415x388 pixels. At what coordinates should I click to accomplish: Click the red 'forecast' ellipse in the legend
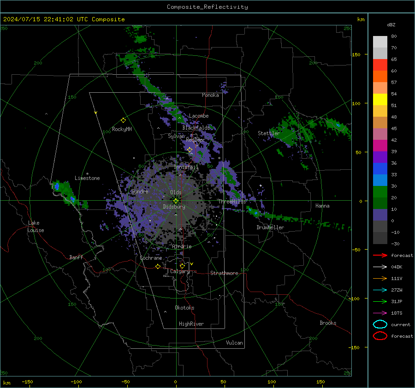pos(380,336)
